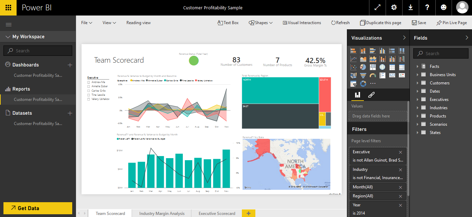Check Carlos Grilo in the Executive slicer

click(x=89, y=91)
